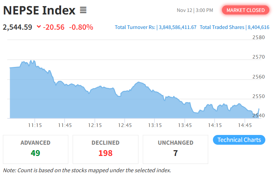Select the DECLINED count card
This screenshot has width=274, height=178.
point(106,149)
